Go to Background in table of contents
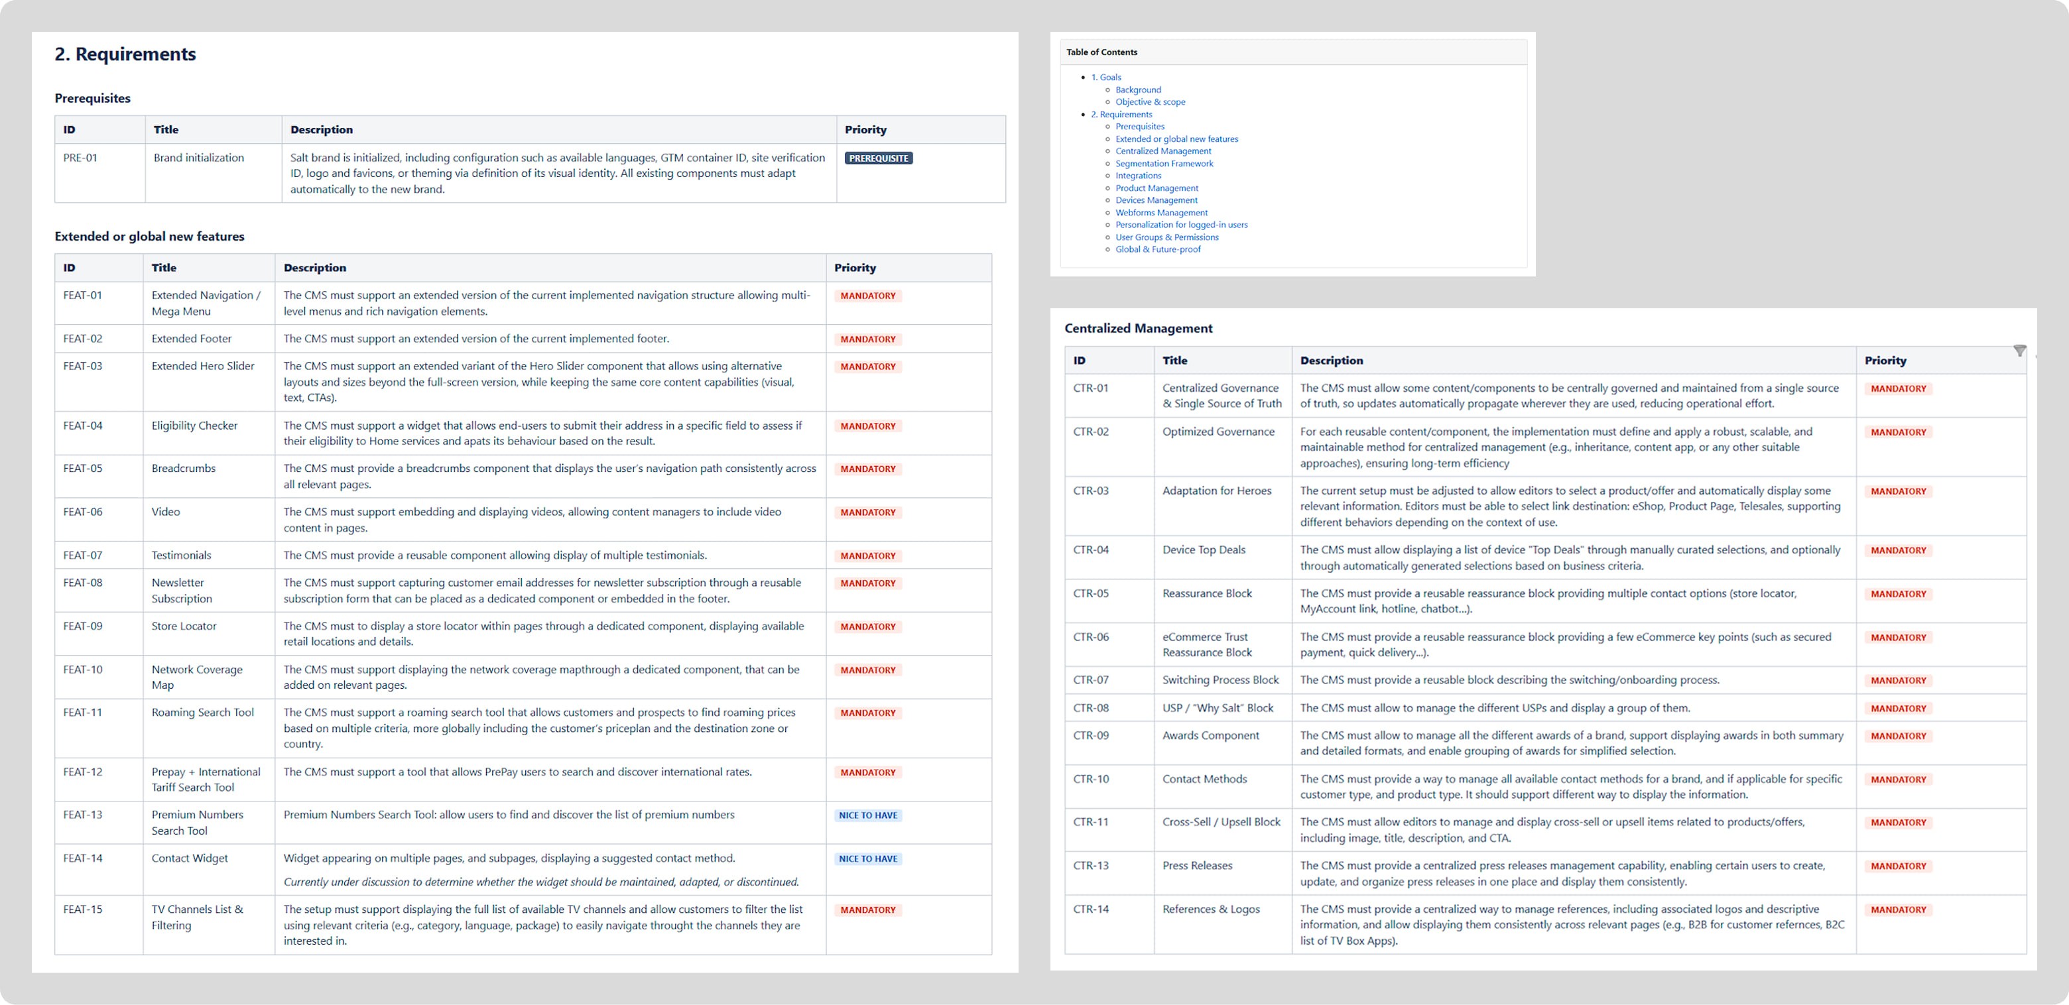Image resolution: width=2069 pixels, height=1005 pixels. coord(1137,90)
